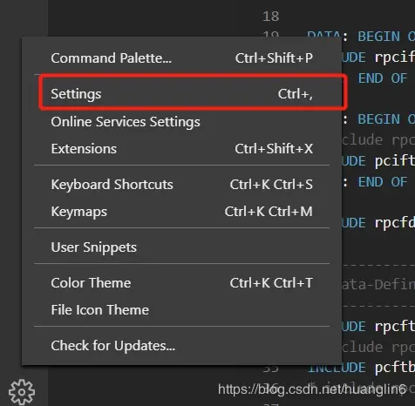
Task: Click the DATA keyword above the menu
Action: tap(324, 34)
